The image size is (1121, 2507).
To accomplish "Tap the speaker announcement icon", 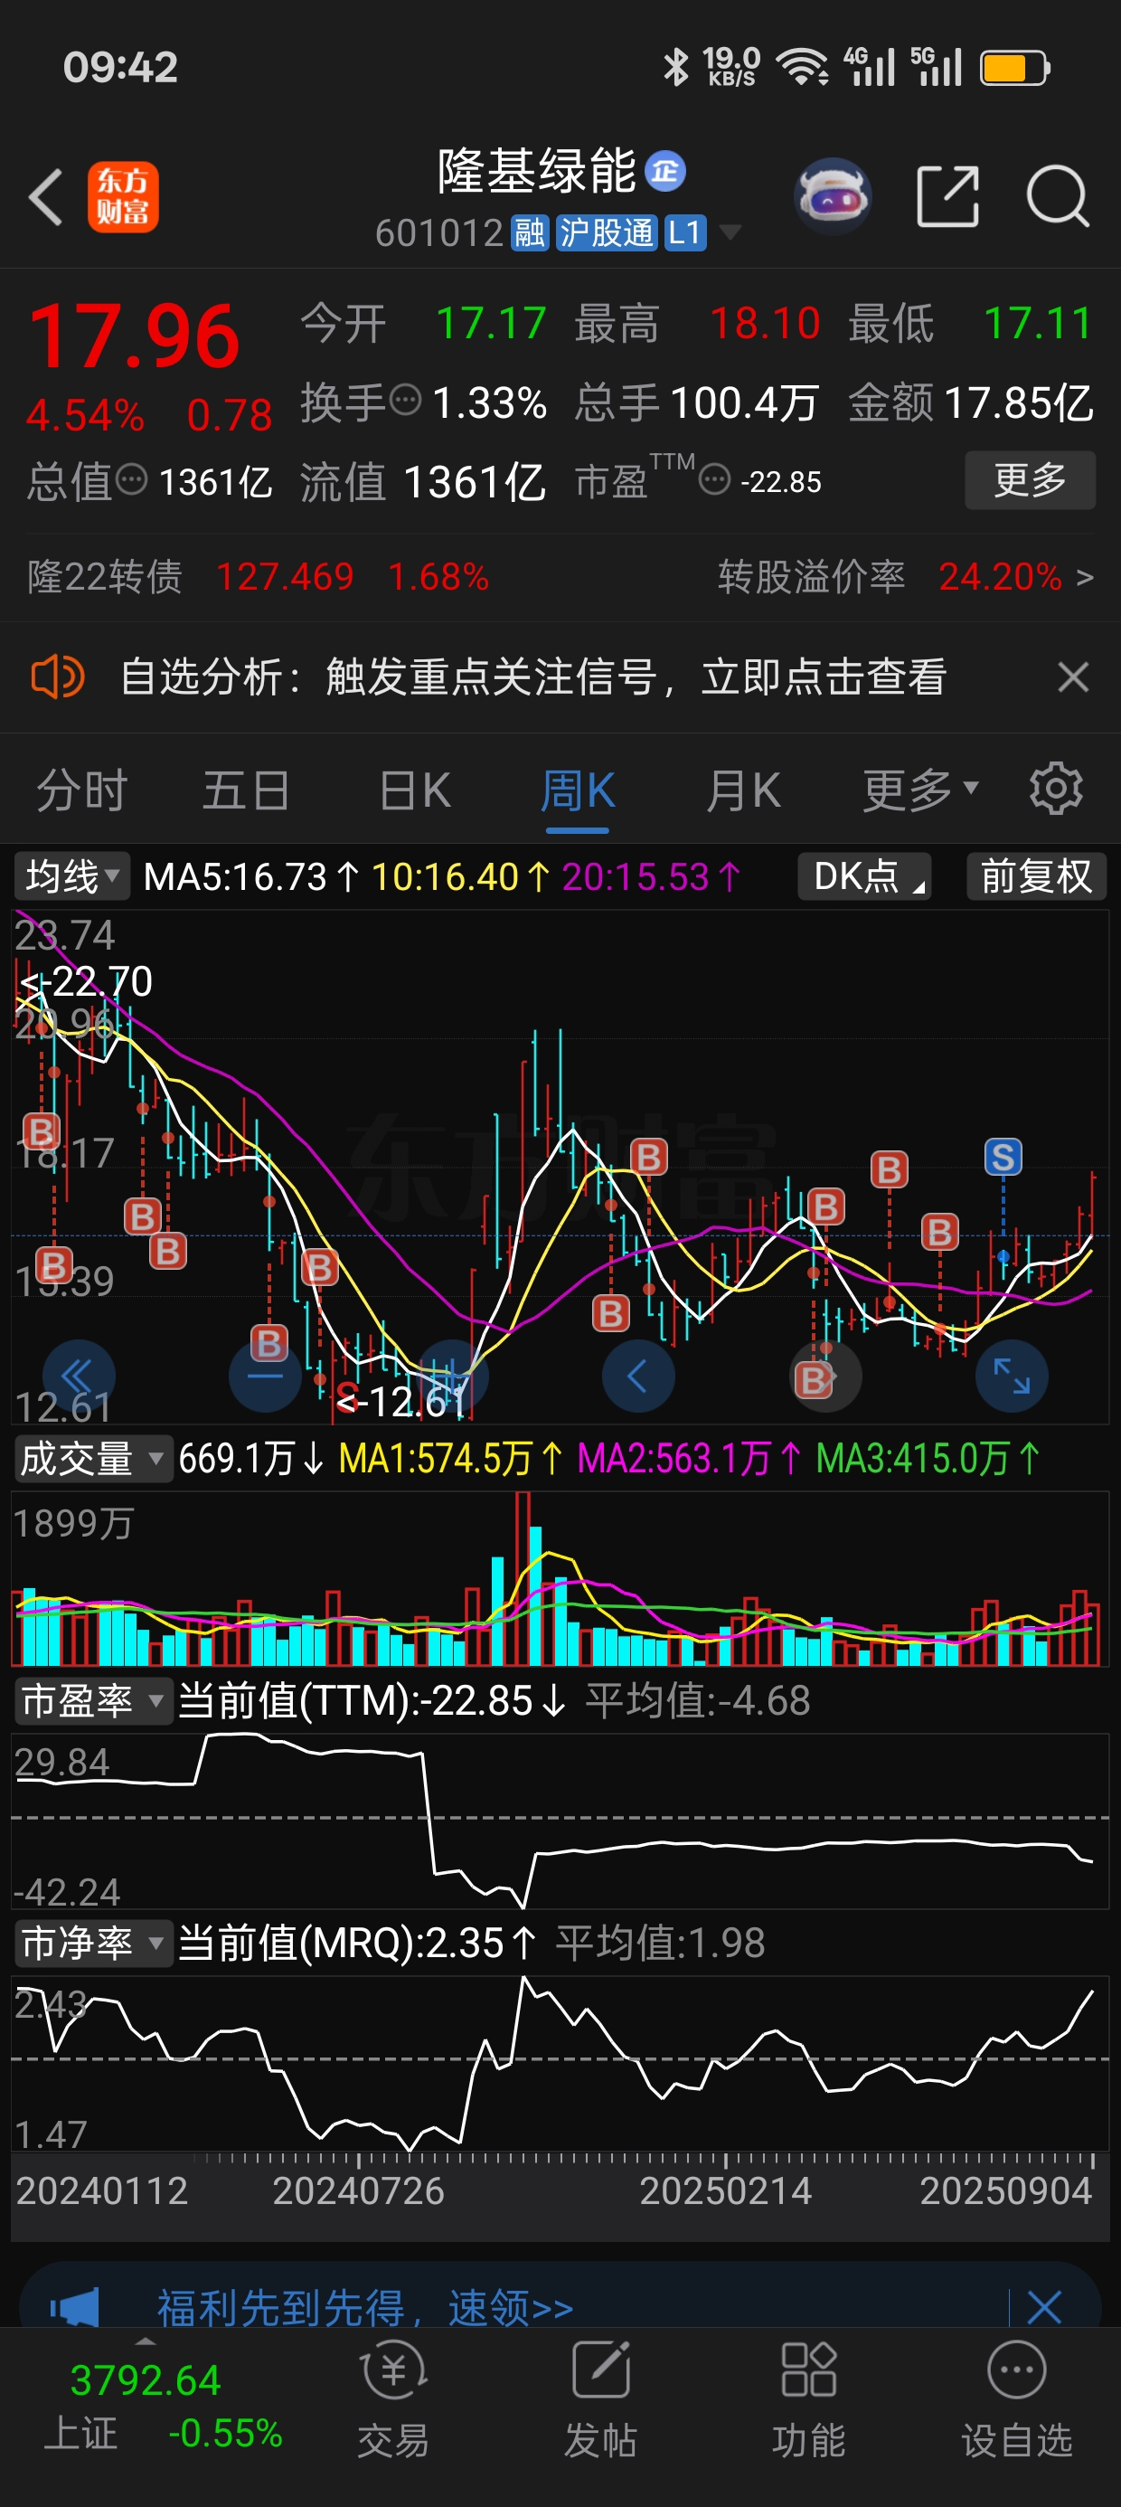I will click(58, 676).
